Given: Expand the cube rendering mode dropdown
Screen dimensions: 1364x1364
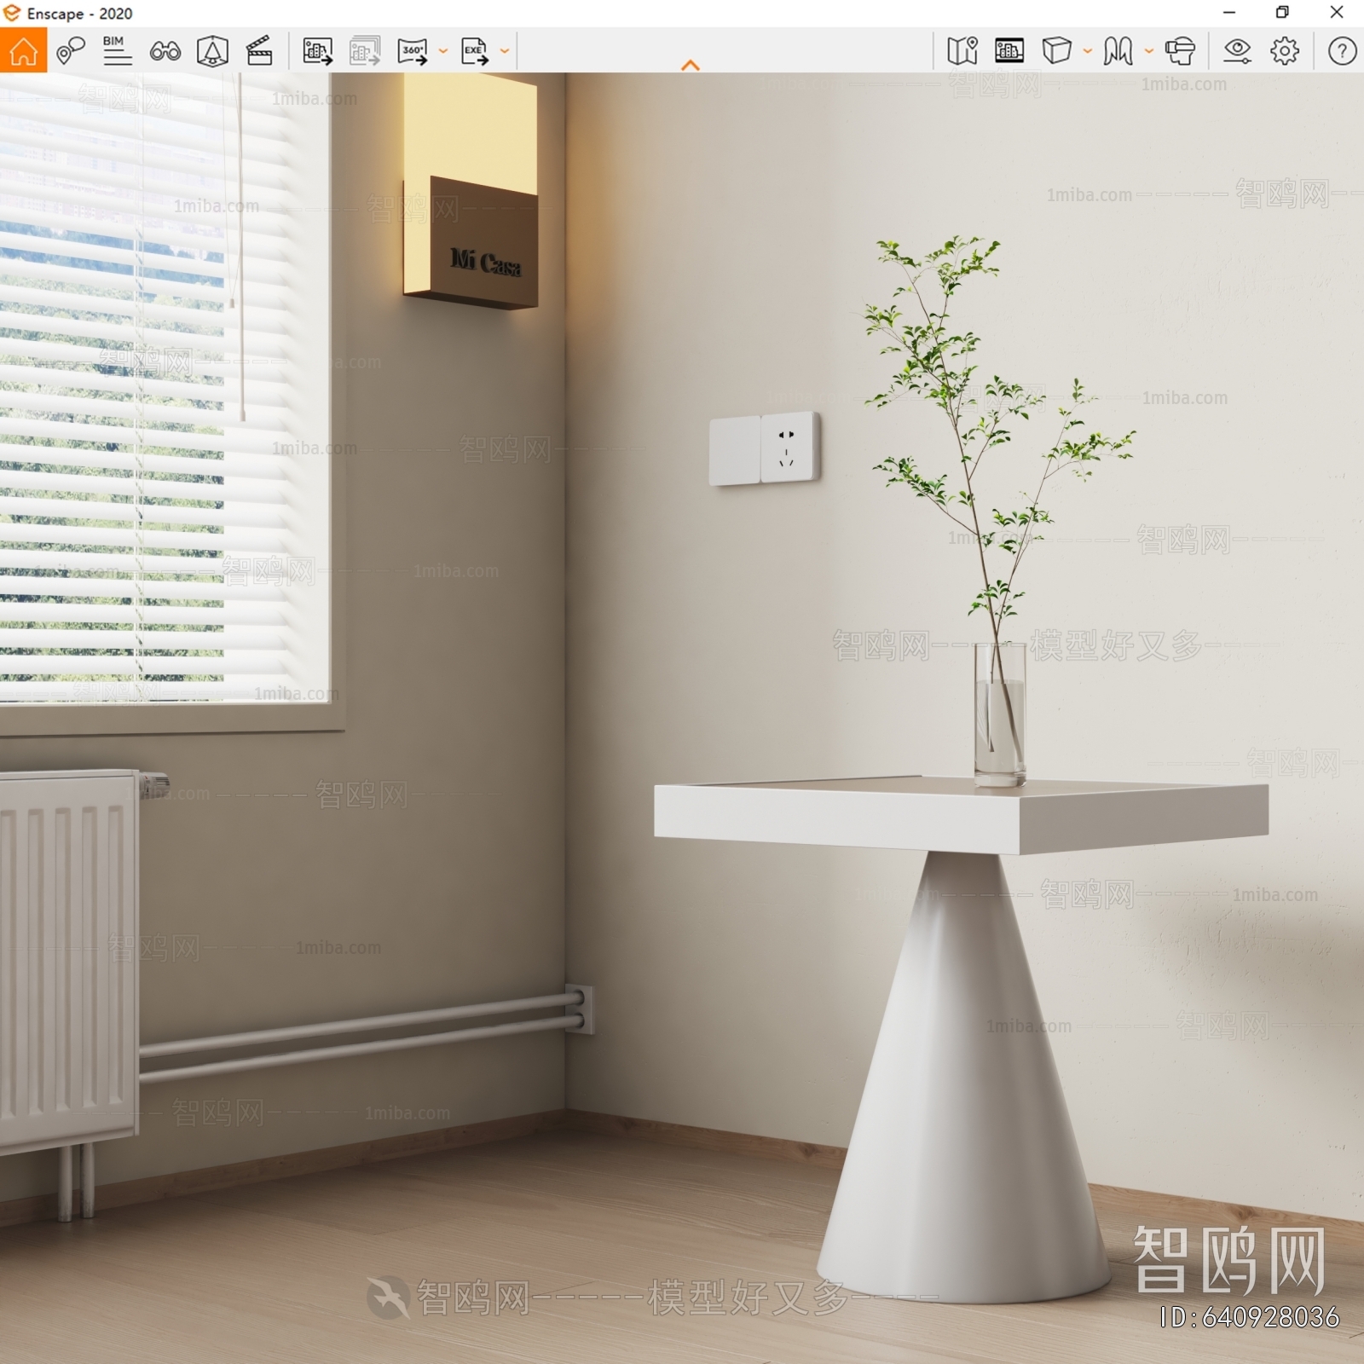Looking at the screenshot, I should click(1088, 51).
